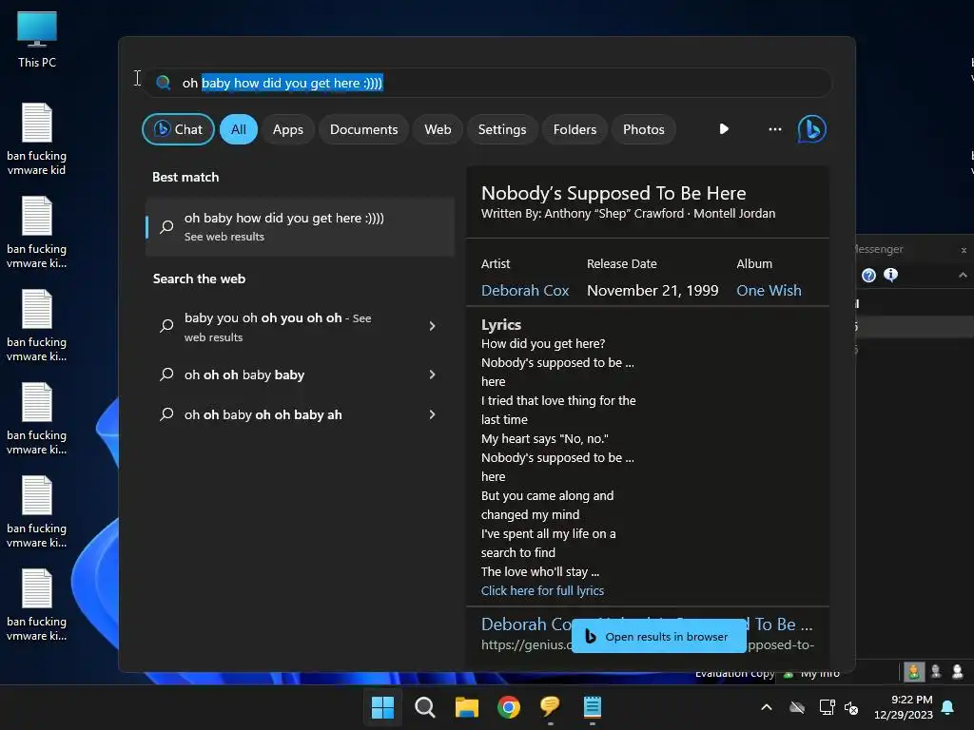Click the orange-highlighted contact icon in Messenger status bar
Image resolution: width=974 pixels, height=730 pixels.
click(x=913, y=671)
